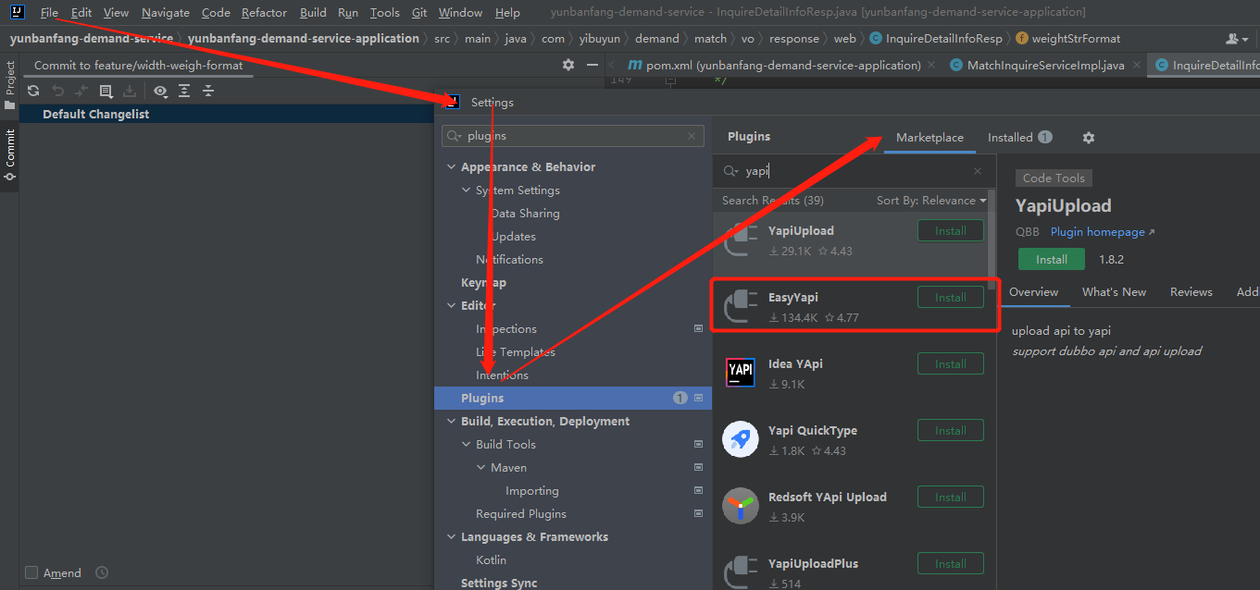The width and height of the screenshot is (1260, 590).
Task: Install Yapi QuickType plugin
Action: pyautogui.click(x=950, y=430)
